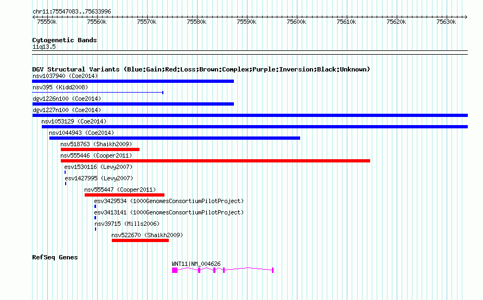This screenshot has width=483, height=300.
Task: Click the nsv555446 (Cooper2011) long red bar
Action: (215, 161)
